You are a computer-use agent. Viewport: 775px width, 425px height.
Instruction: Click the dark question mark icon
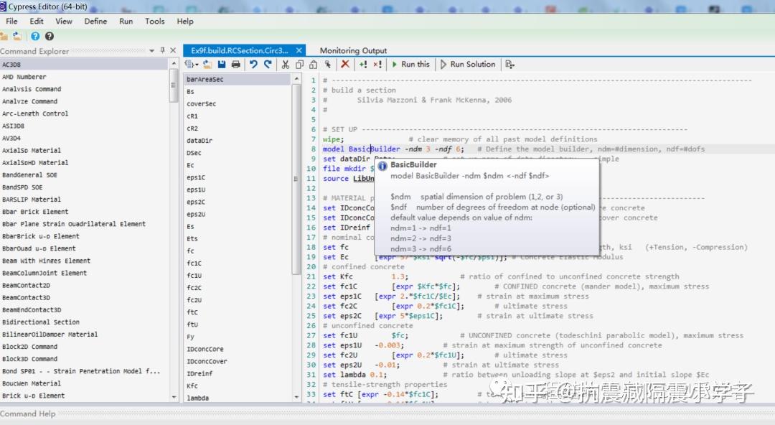coord(50,36)
